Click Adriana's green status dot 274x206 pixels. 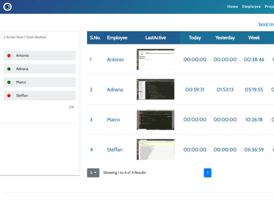[x=9, y=69]
